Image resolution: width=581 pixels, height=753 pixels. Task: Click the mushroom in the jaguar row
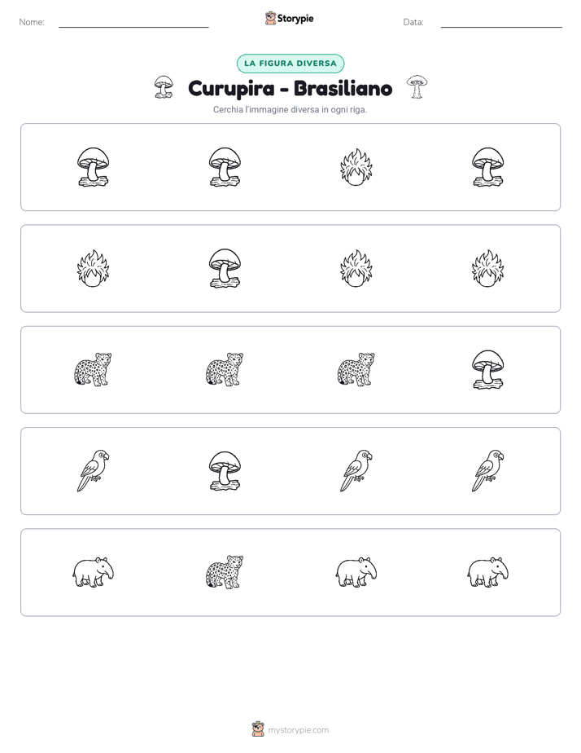488,370
